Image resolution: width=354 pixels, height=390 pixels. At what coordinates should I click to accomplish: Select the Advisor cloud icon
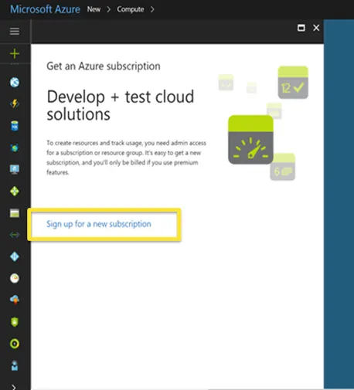pyautogui.click(x=15, y=300)
